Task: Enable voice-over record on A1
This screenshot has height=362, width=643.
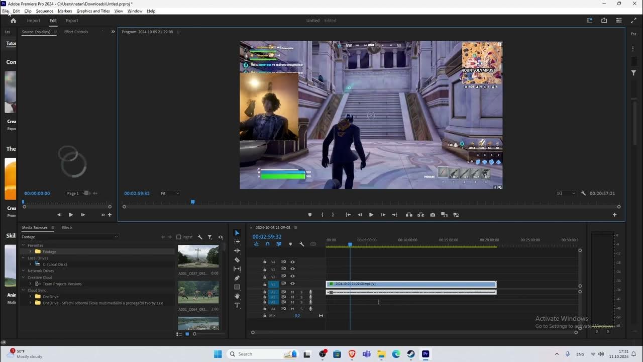Action: [x=310, y=292]
